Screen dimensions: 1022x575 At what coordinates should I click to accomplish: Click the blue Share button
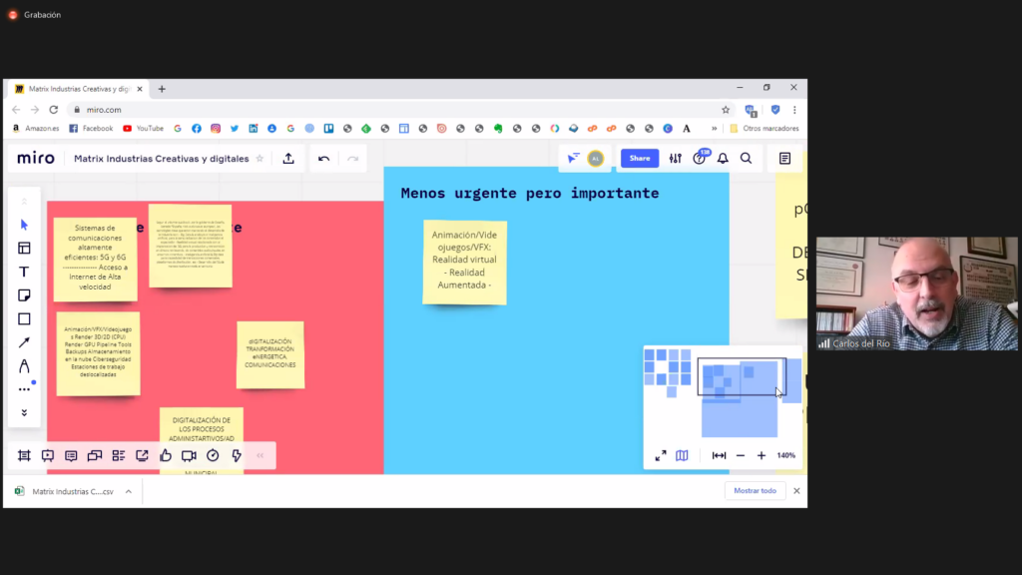pyautogui.click(x=640, y=158)
